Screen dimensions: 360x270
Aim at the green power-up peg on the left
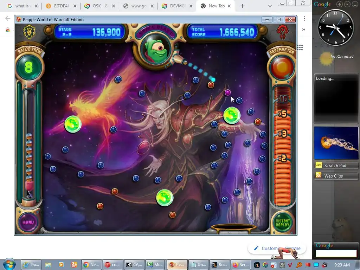[x=73, y=124]
